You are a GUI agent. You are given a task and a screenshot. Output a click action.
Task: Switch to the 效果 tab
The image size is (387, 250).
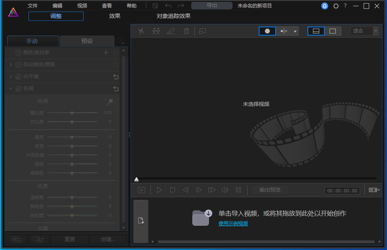115,16
